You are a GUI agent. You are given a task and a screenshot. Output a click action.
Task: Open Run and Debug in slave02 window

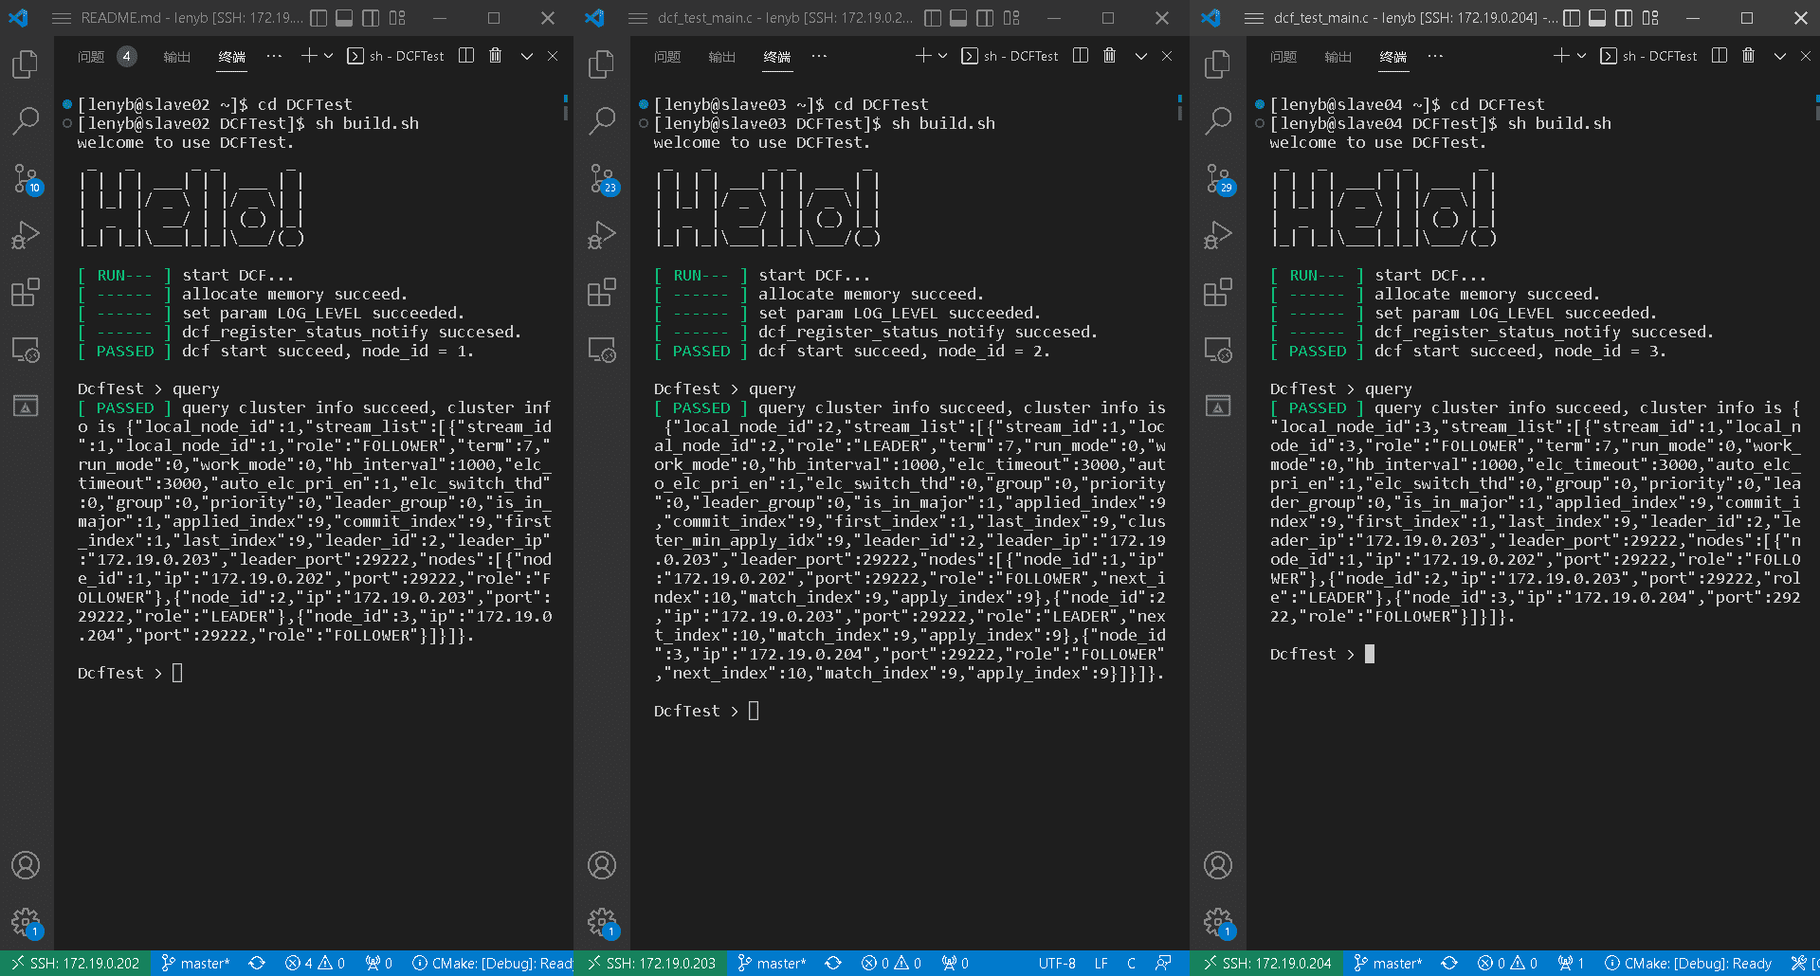click(26, 235)
